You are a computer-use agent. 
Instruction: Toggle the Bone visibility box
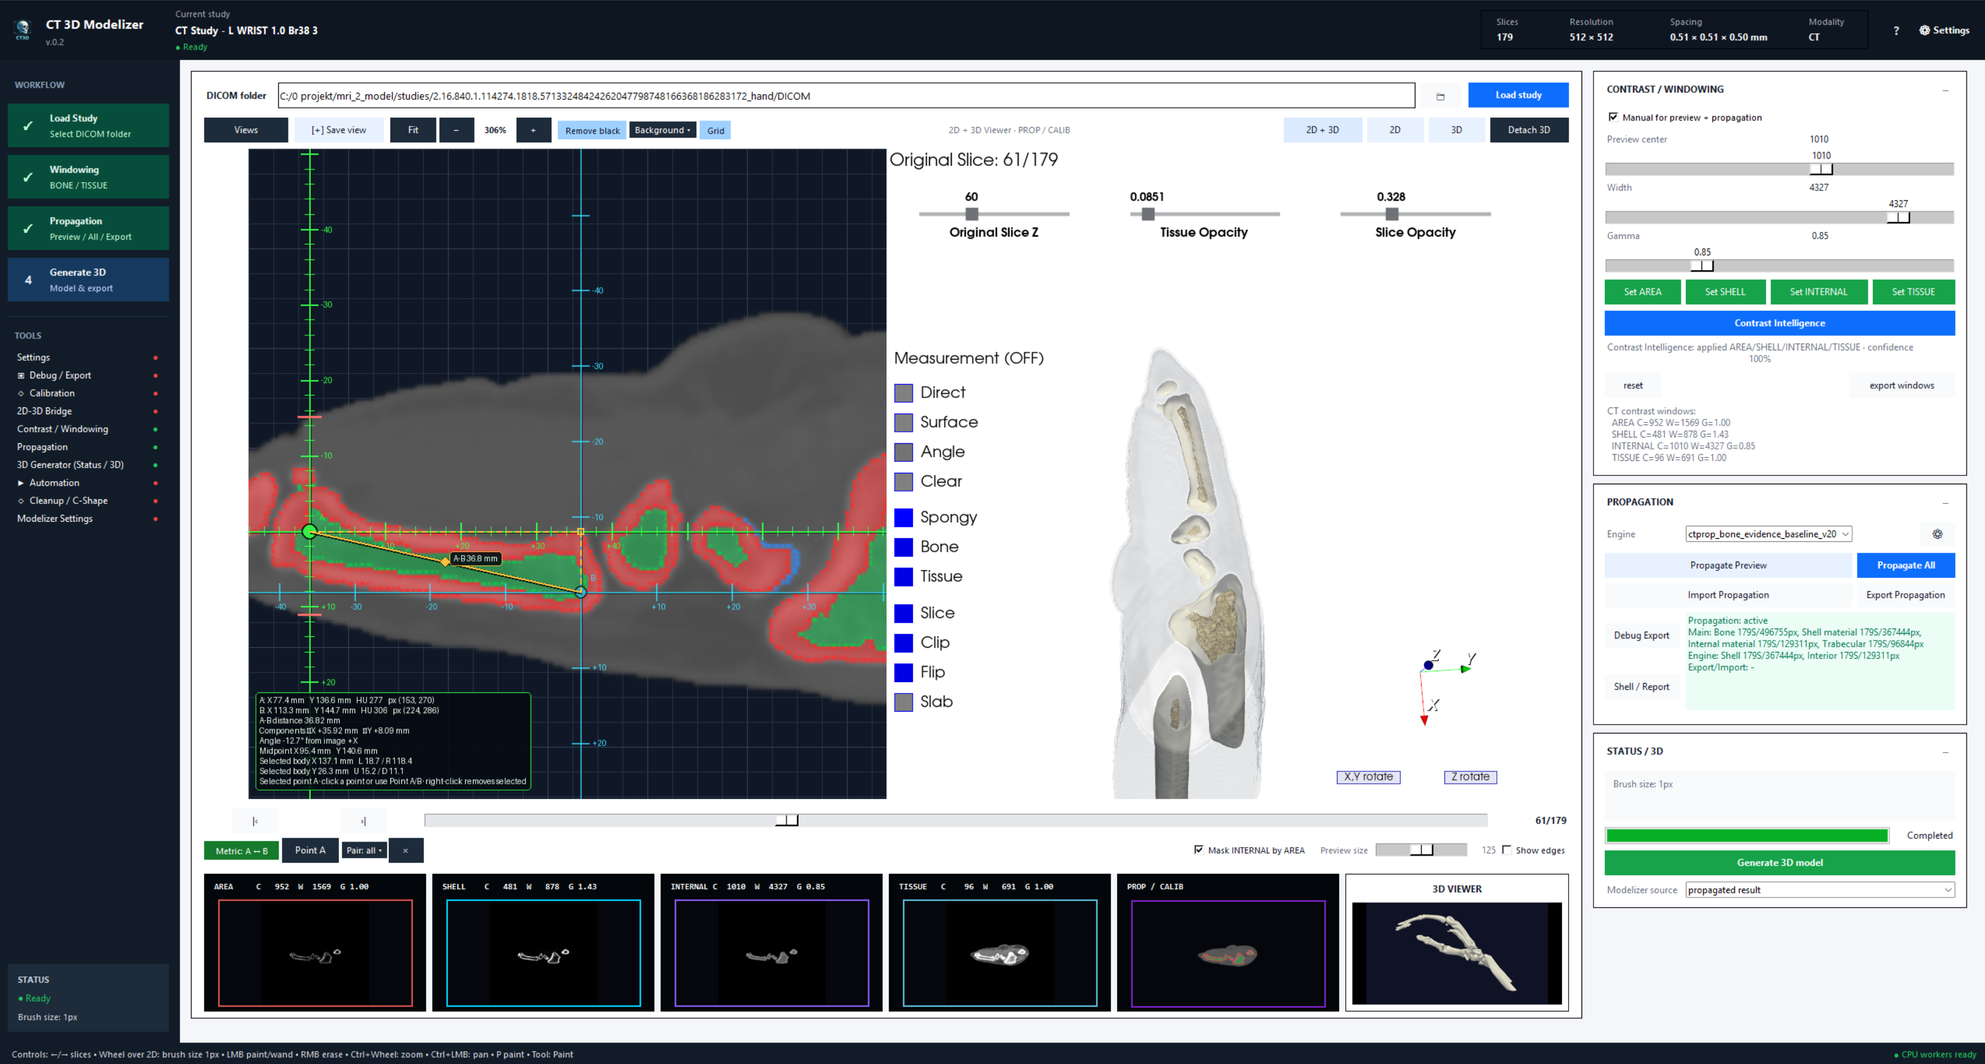(x=903, y=547)
